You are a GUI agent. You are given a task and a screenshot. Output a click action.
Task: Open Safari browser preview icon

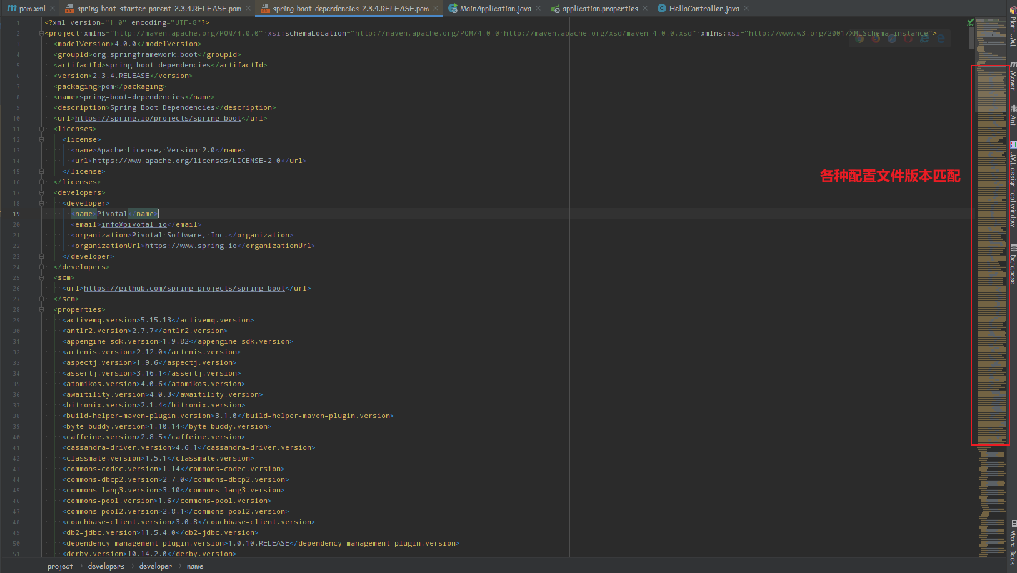[x=892, y=39]
